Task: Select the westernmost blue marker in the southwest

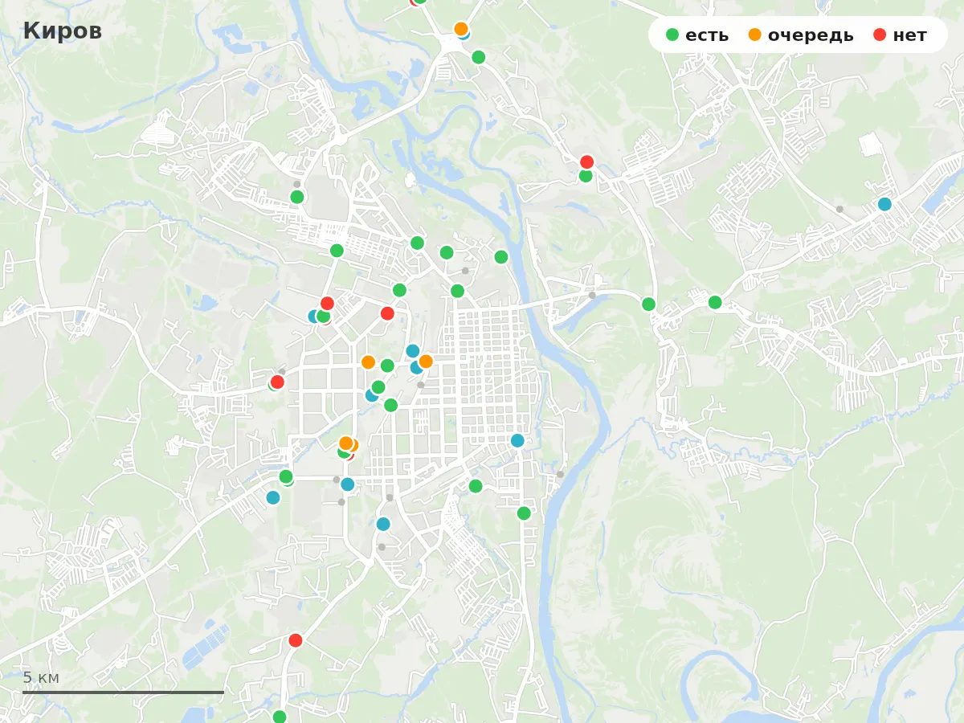Action: 273,497
